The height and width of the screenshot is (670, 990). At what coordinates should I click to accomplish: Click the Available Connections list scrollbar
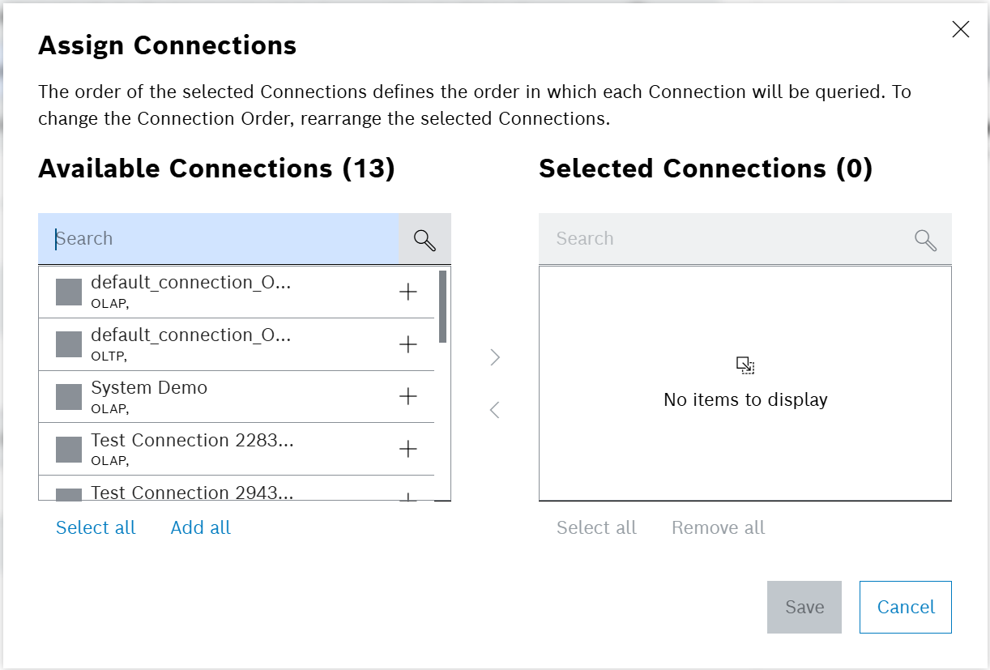pyautogui.click(x=442, y=306)
